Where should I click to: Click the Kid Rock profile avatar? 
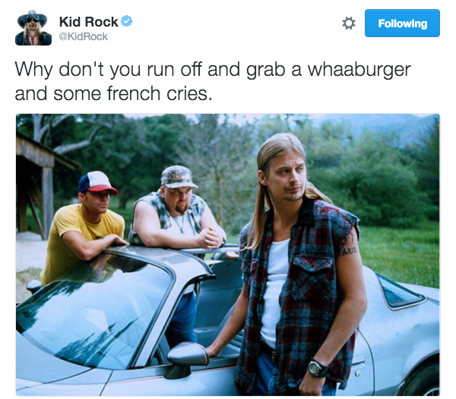click(33, 27)
